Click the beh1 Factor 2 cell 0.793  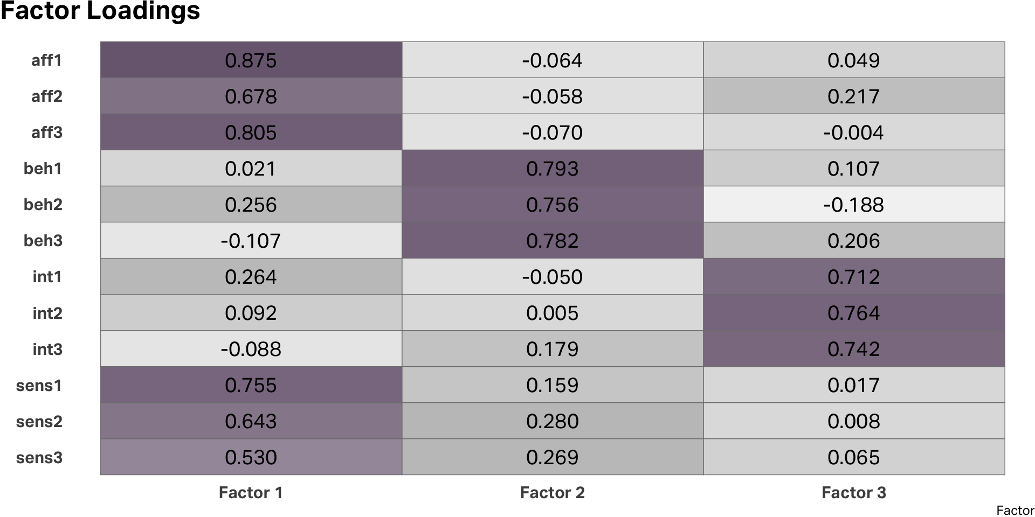coord(552,169)
